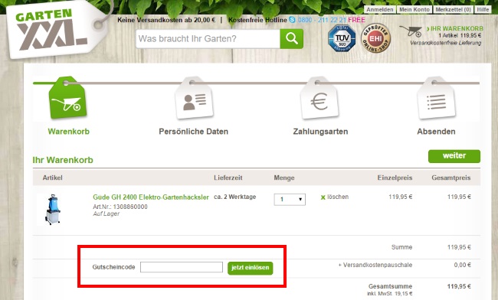Click jetzt einlösen button
498x300 pixels.
[x=251, y=268]
